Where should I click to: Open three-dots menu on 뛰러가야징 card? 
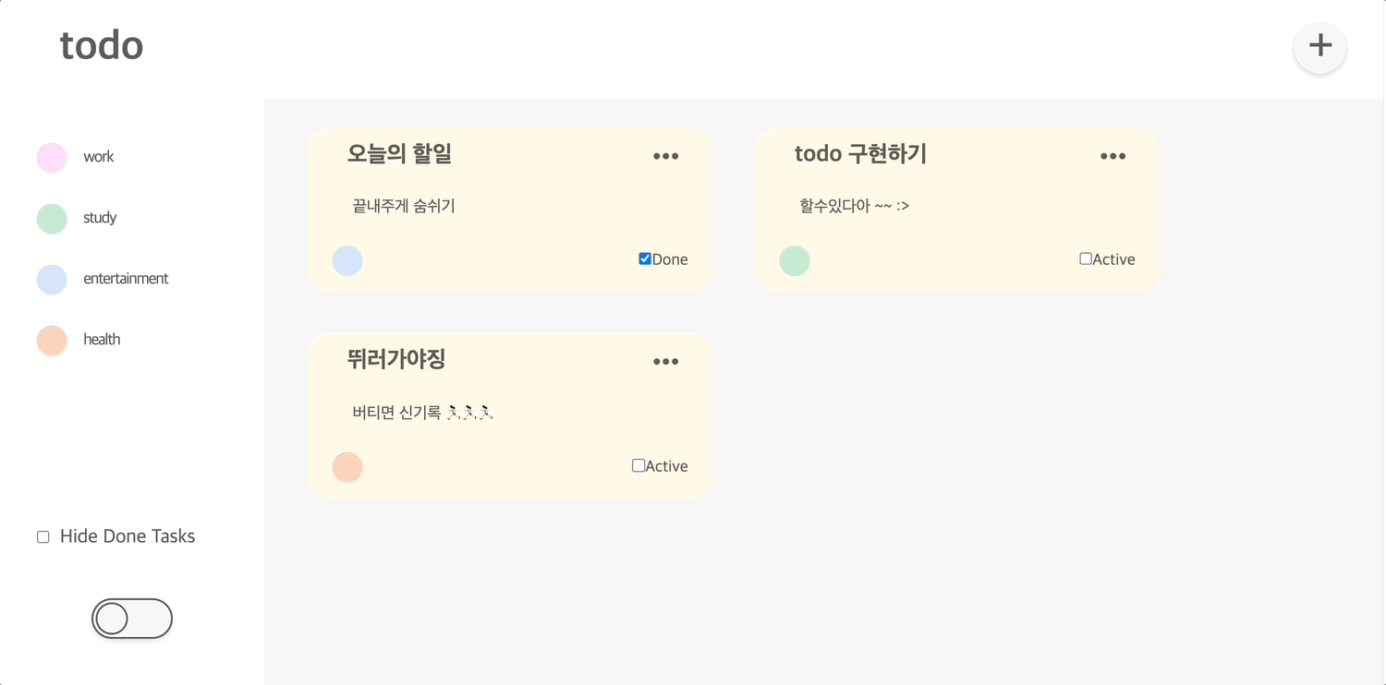coord(665,362)
